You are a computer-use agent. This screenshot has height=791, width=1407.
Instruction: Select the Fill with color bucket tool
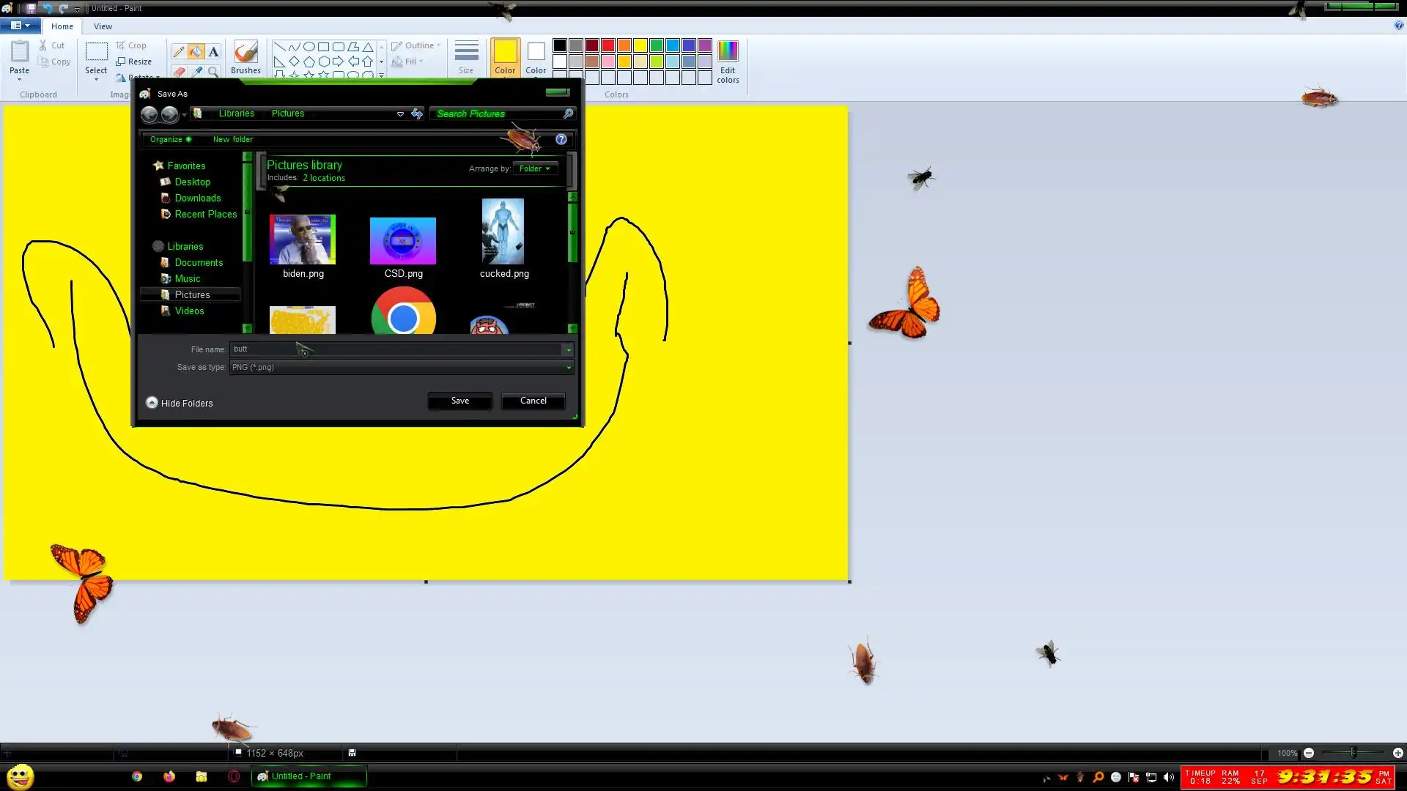[196, 51]
